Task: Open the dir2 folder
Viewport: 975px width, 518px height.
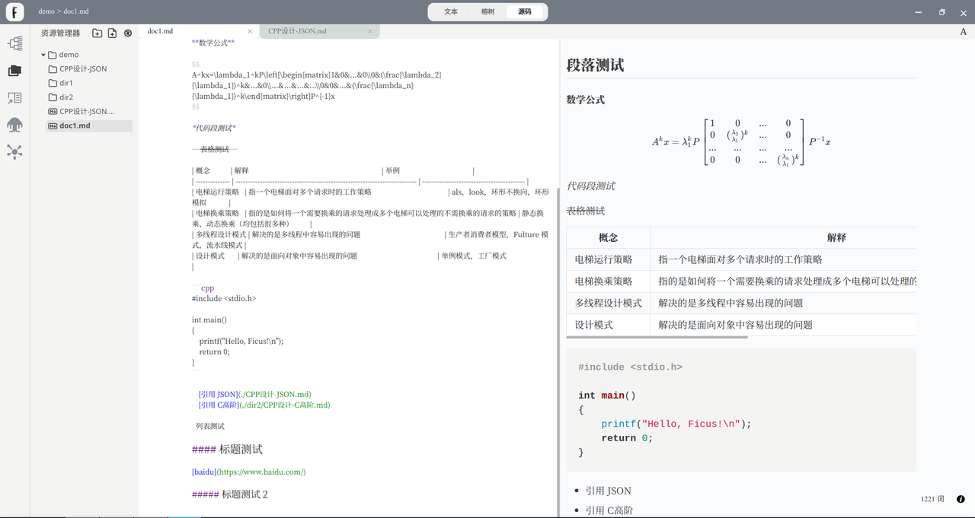Action: [x=66, y=97]
